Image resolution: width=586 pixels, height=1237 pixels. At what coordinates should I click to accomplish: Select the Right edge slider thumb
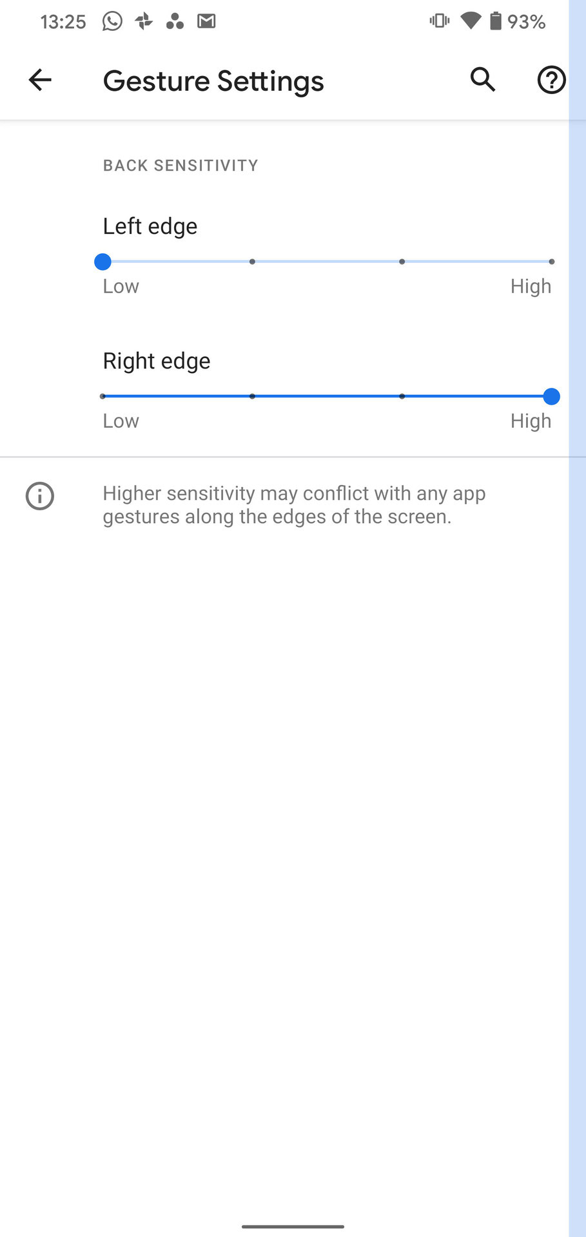coord(552,396)
